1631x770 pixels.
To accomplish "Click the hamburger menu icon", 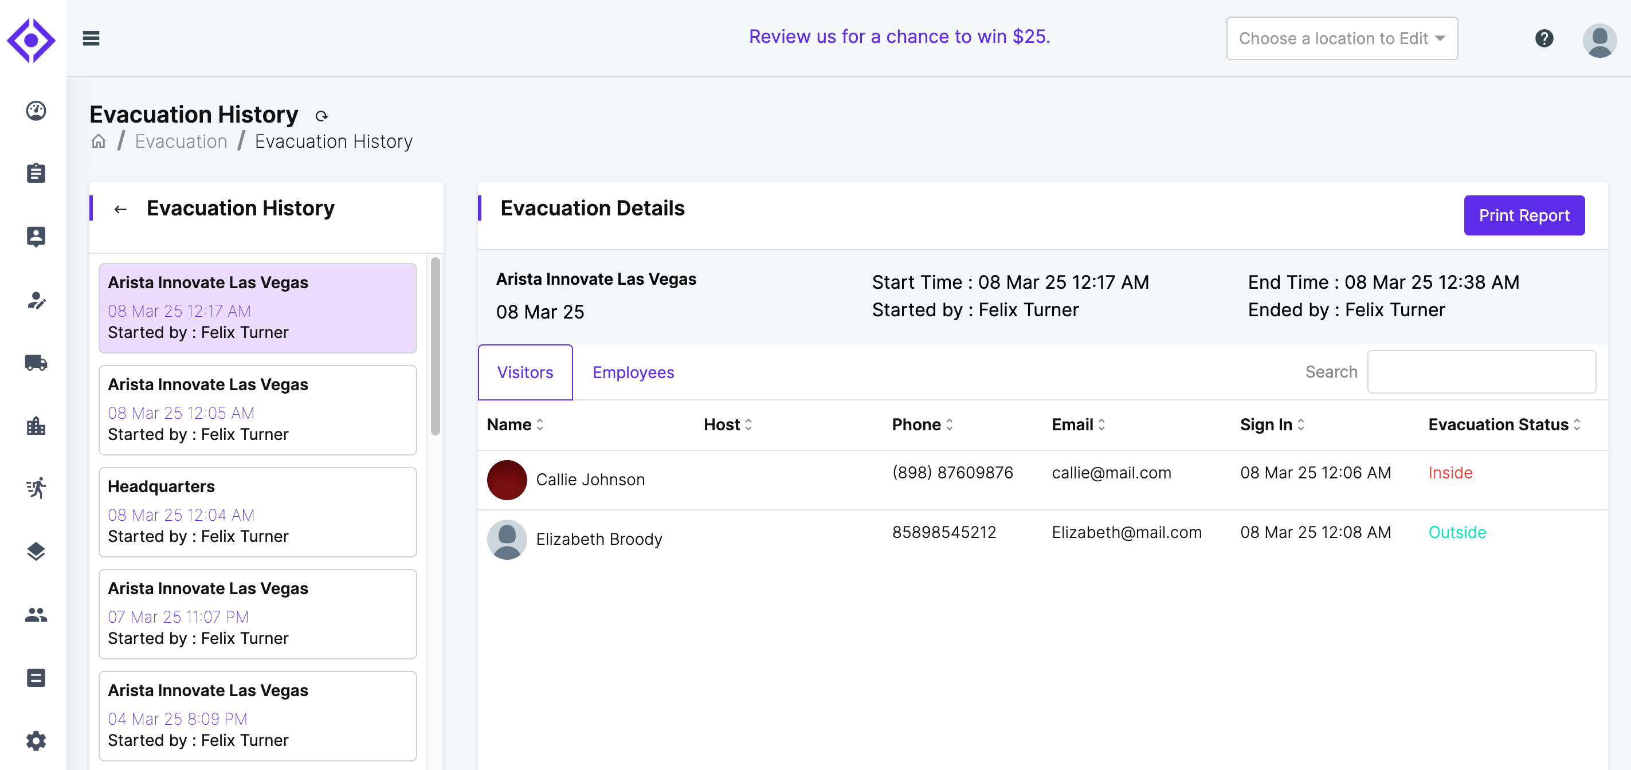I will (91, 38).
